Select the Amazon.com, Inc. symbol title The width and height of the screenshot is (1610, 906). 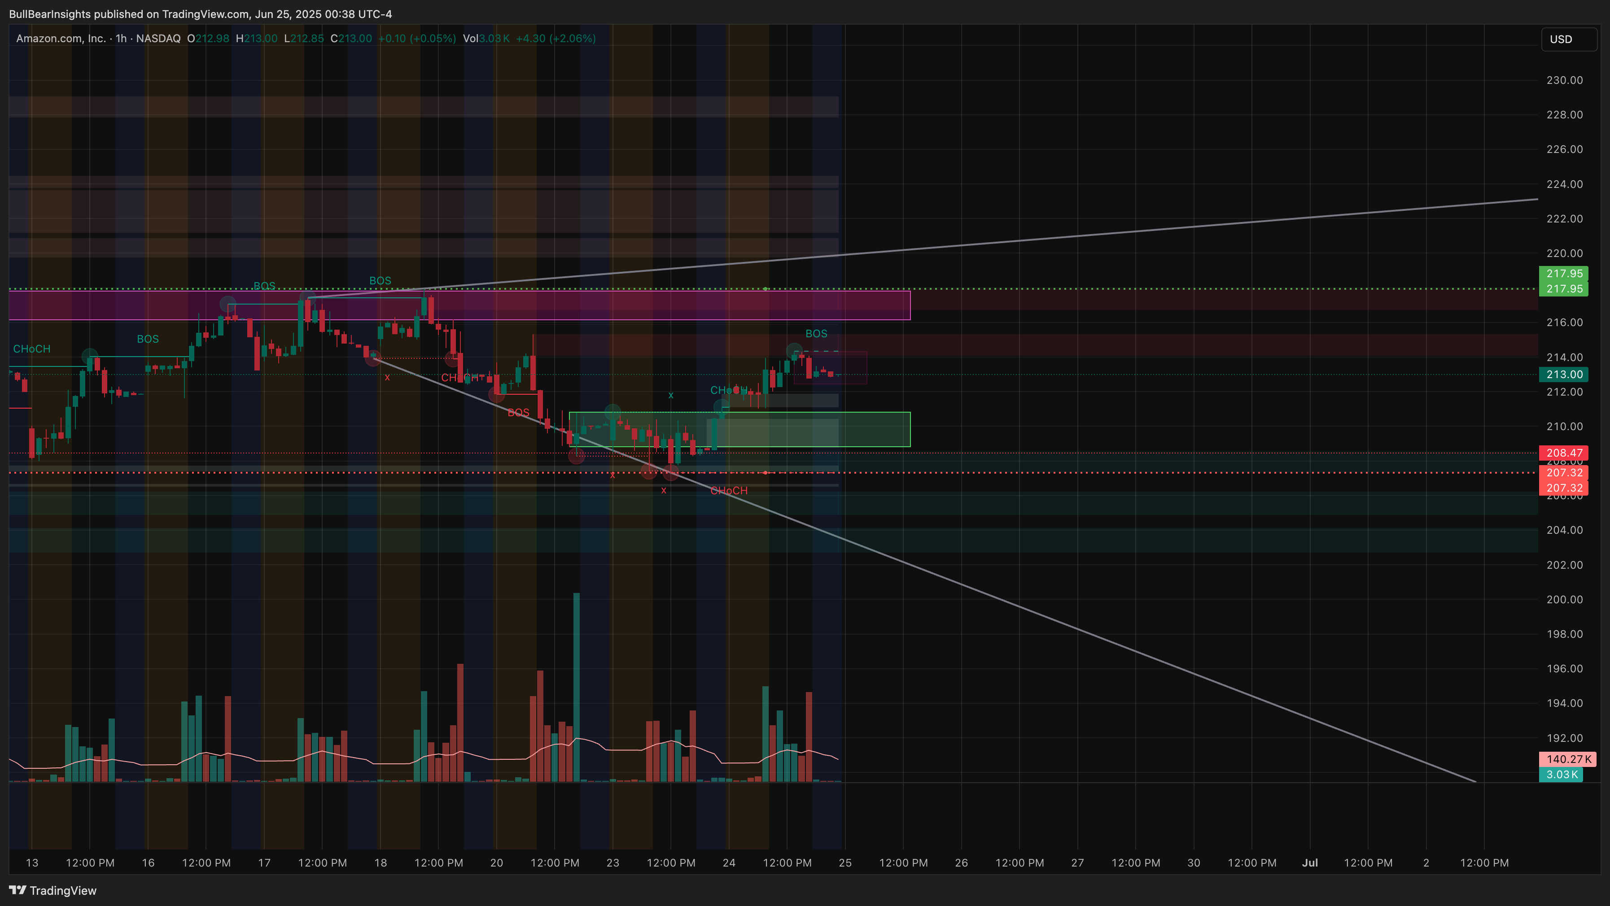pyautogui.click(x=61, y=38)
